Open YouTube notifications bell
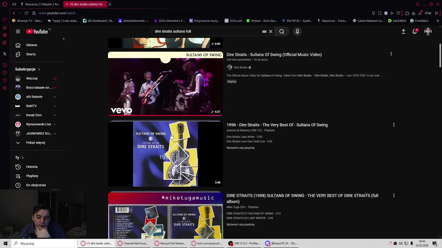442x248 pixels. 415,31
